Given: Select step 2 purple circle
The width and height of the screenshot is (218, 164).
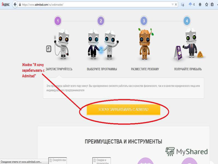Looking at the screenshot, I should click(x=101, y=21).
